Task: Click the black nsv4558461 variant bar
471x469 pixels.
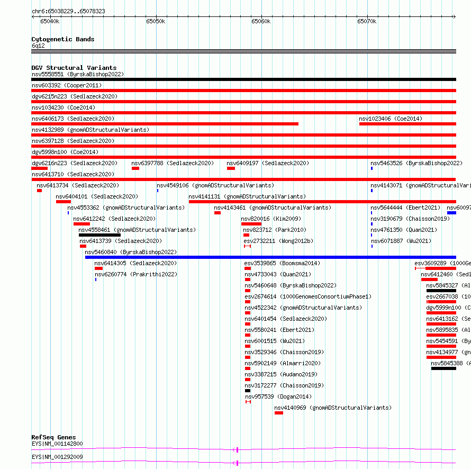Action: [99, 235]
